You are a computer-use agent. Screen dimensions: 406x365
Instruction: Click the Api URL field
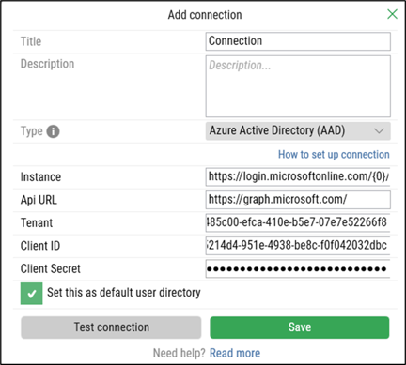(x=298, y=200)
